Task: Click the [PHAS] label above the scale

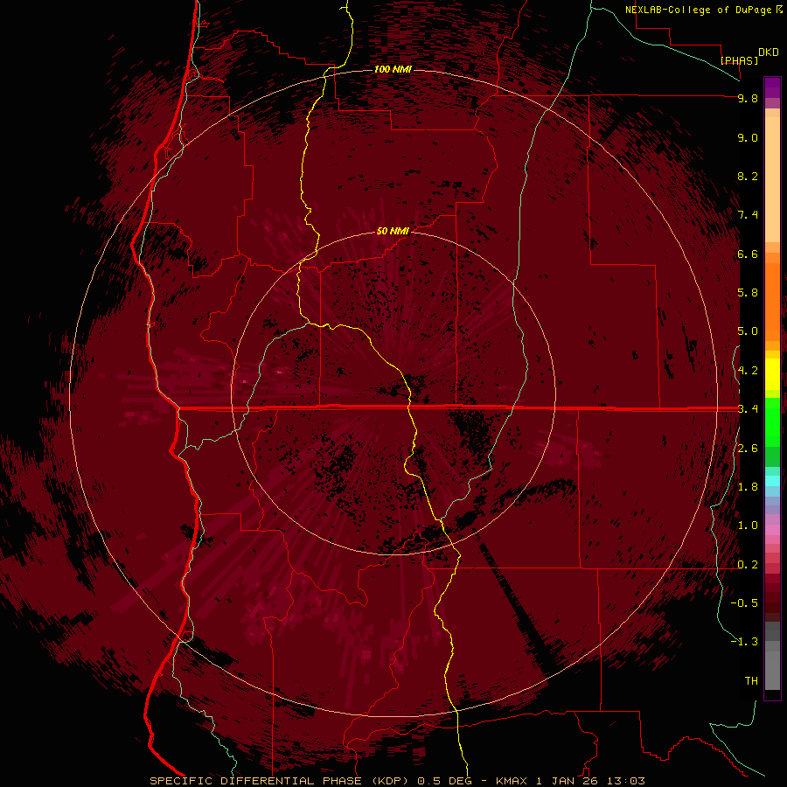Action: [739, 60]
